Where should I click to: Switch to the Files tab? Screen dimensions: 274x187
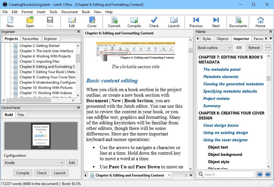21,115
